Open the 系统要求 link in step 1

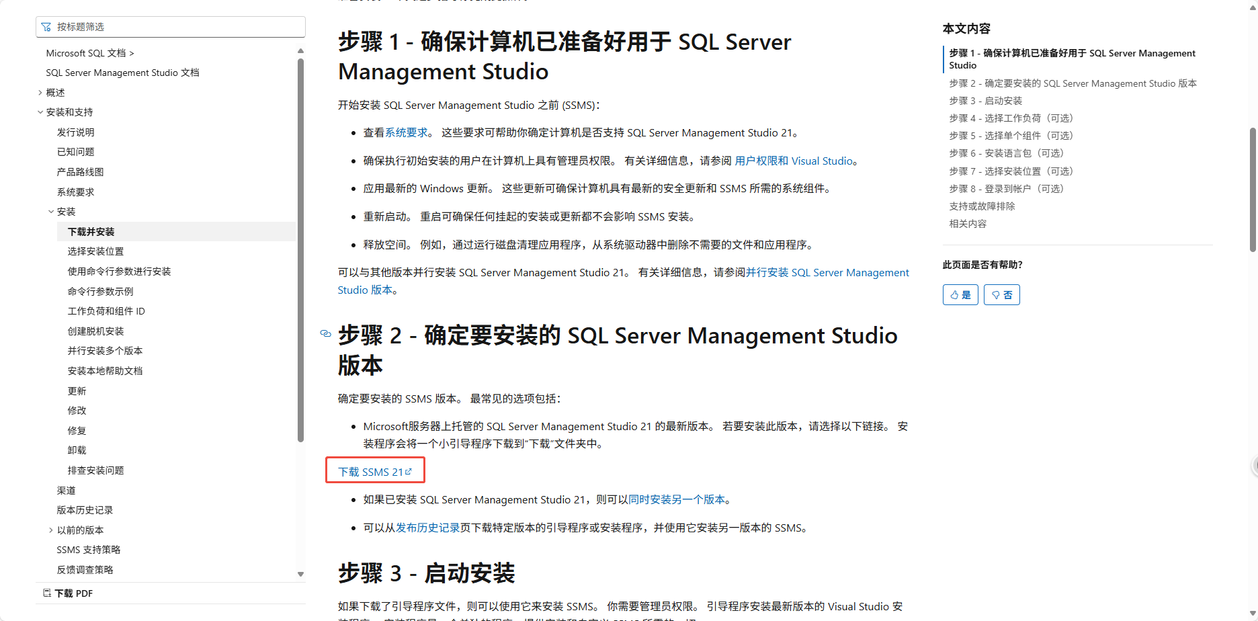point(404,132)
